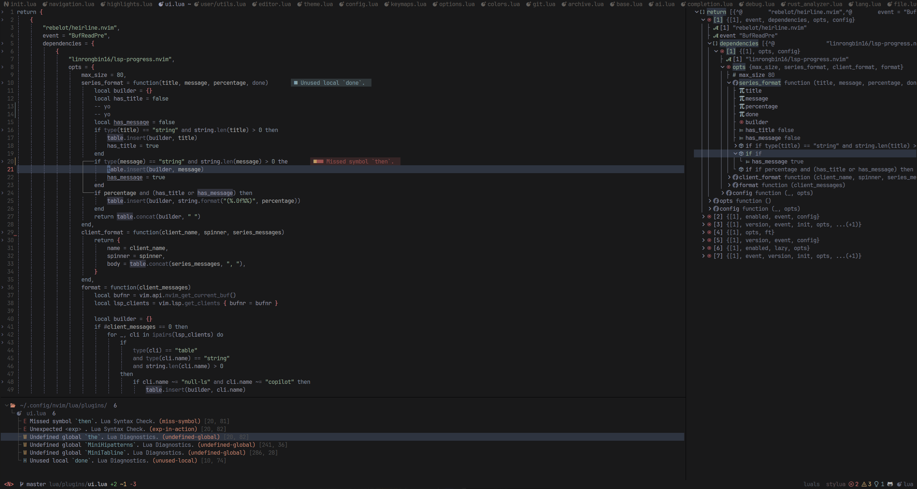917x489 pixels.
Task: Click the Copilot icon in the statusline
Action: (x=890, y=484)
